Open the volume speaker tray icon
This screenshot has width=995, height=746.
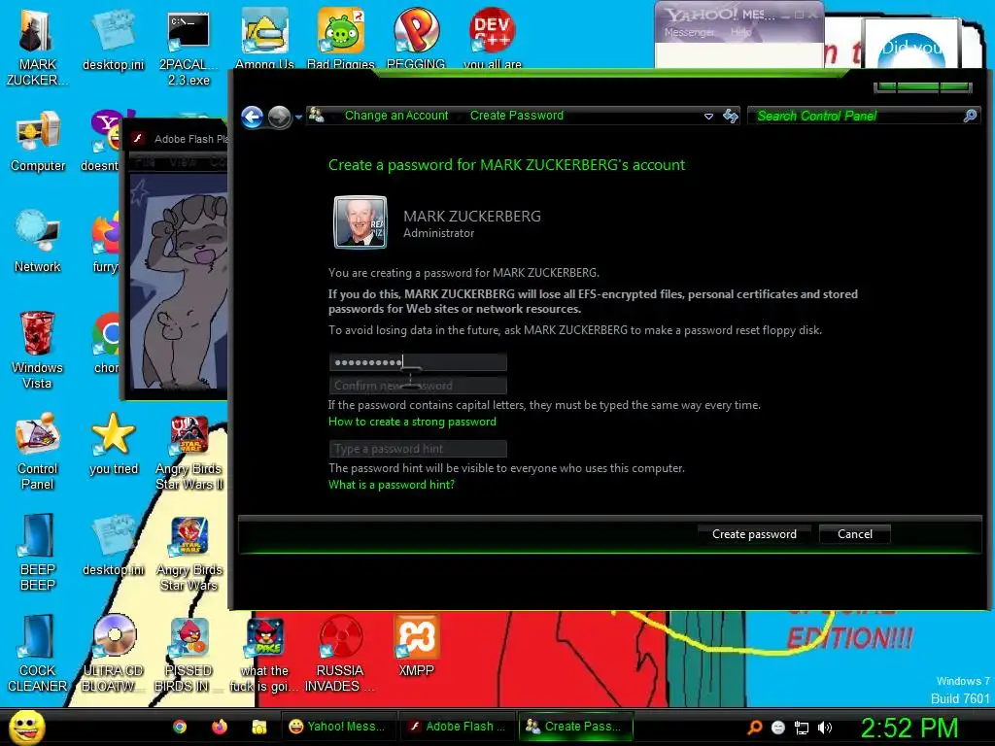[825, 728]
